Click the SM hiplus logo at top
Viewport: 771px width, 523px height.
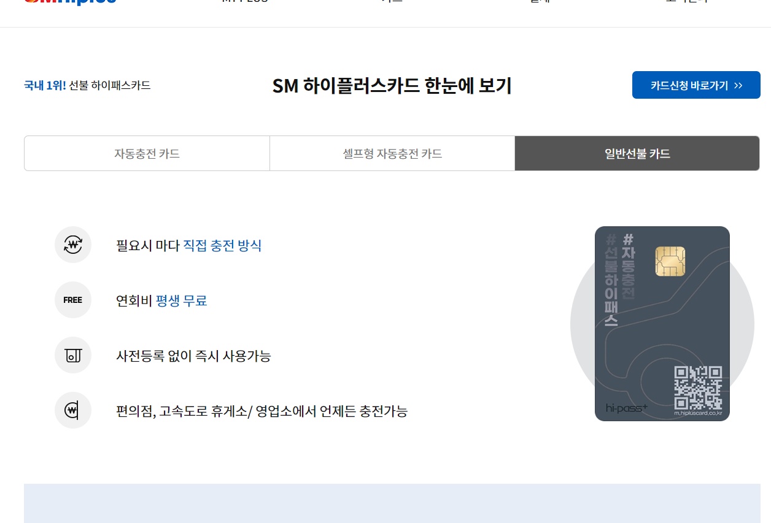coord(70,2)
